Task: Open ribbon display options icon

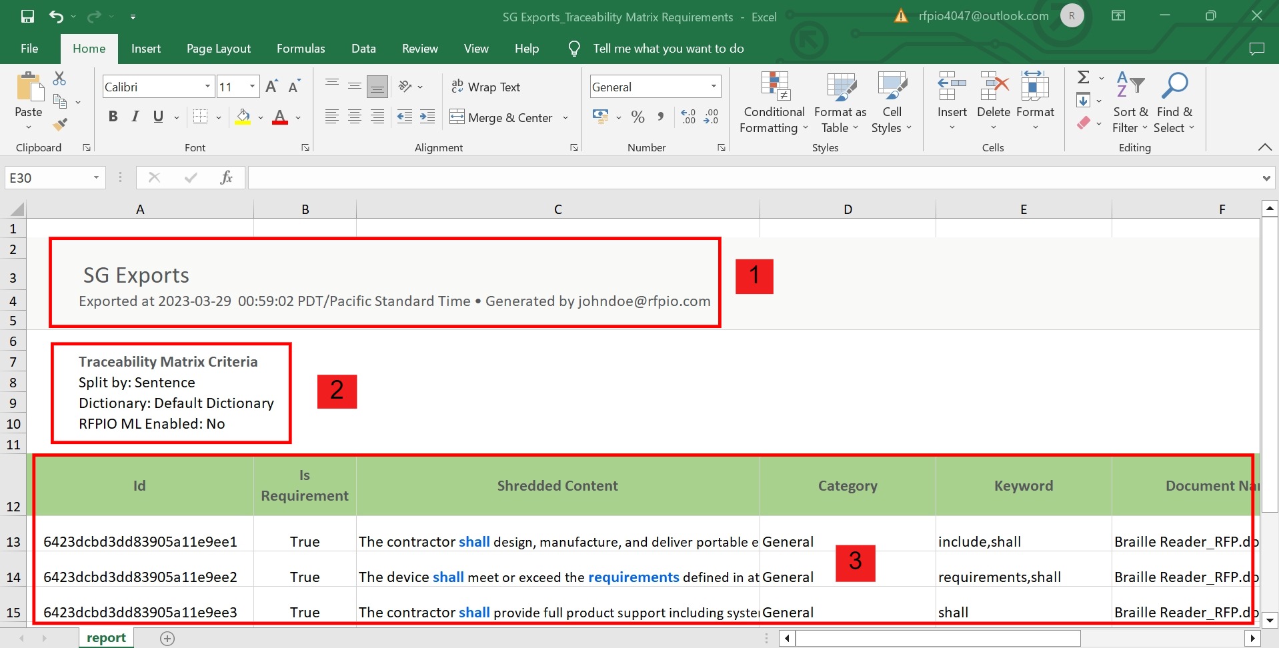Action: 1118,16
